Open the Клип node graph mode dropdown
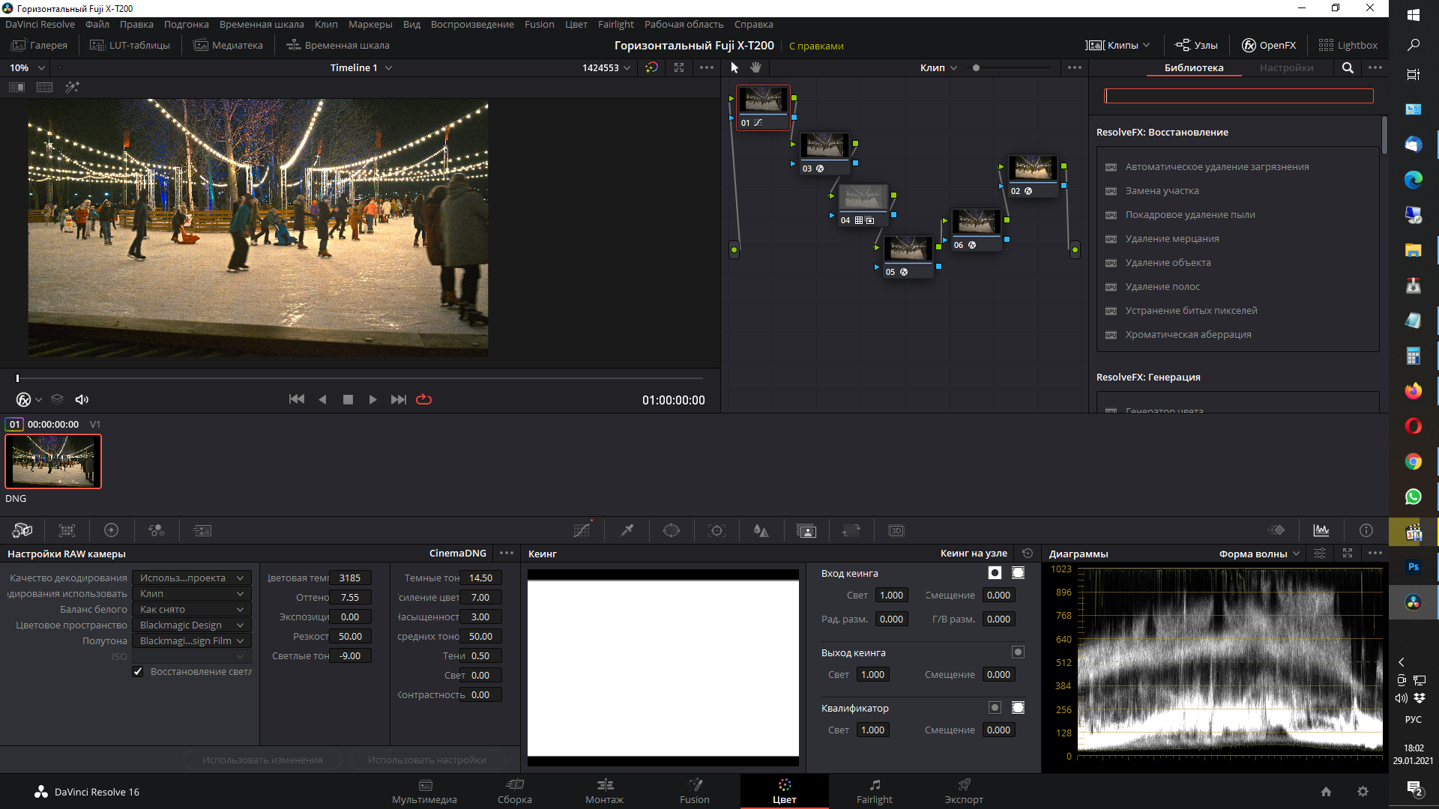This screenshot has height=809, width=1439. click(938, 67)
